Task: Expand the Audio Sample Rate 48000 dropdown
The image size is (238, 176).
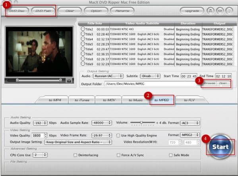Action: coord(102,123)
